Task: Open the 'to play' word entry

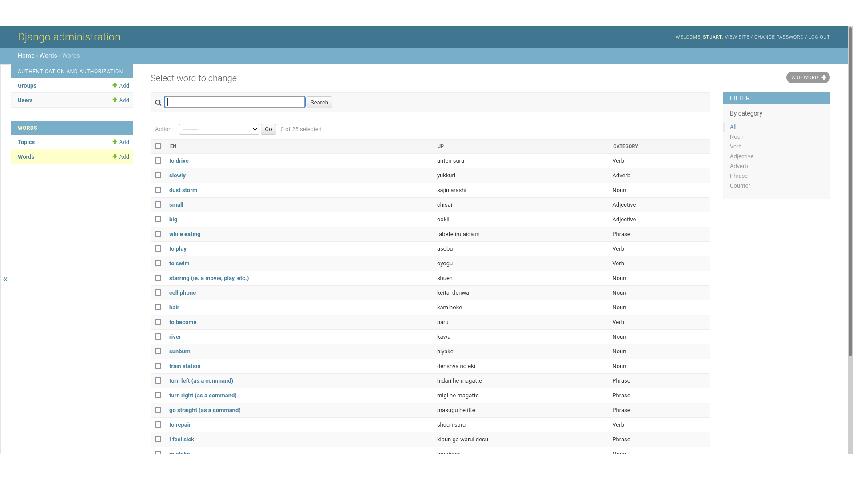Action: tap(178, 248)
